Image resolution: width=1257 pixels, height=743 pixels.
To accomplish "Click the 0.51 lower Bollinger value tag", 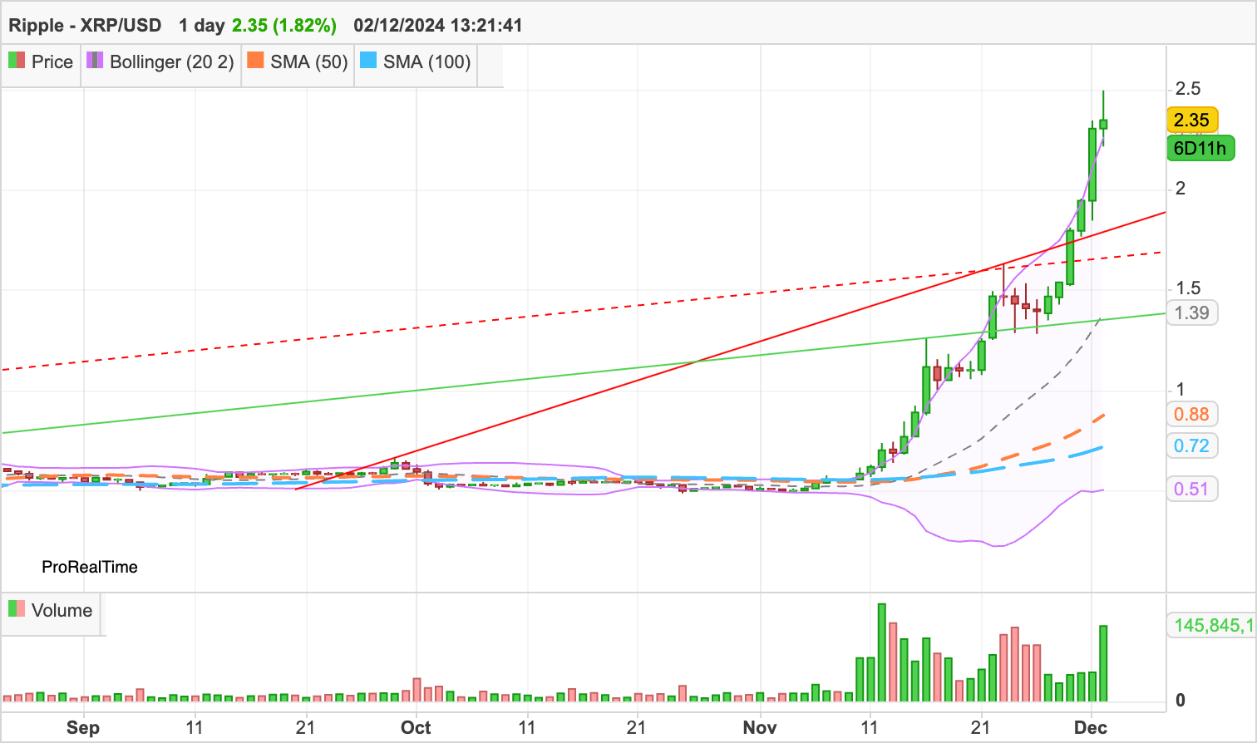I will (1192, 489).
